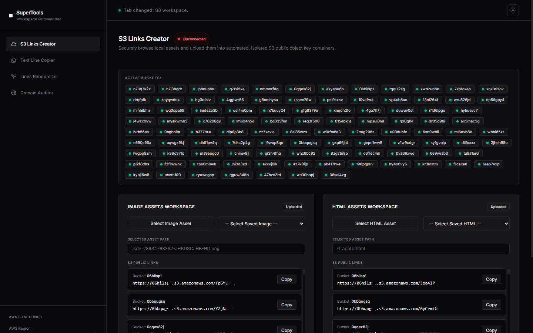Open Lines Randomizer in the sidebar
Screen dimensions: 533x333
click(53, 77)
